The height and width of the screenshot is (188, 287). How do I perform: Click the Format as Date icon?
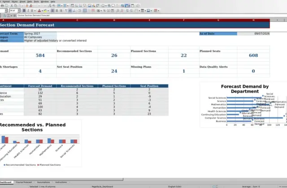pos(113,11)
